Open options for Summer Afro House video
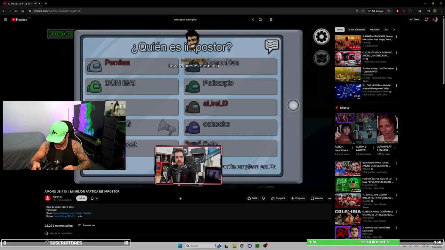Screen dimensions: 445x250 coord(396,37)
